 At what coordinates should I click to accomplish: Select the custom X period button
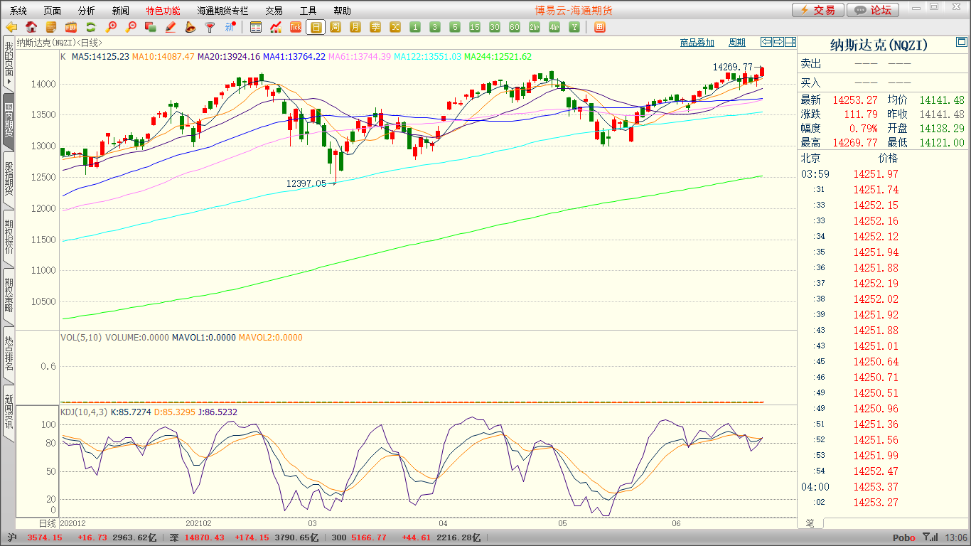pos(395,27)
